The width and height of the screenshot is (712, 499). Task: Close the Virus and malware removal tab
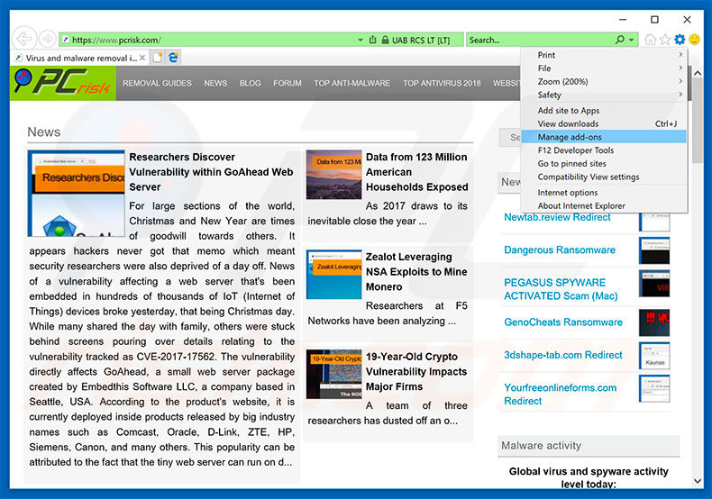coord(142,58)
